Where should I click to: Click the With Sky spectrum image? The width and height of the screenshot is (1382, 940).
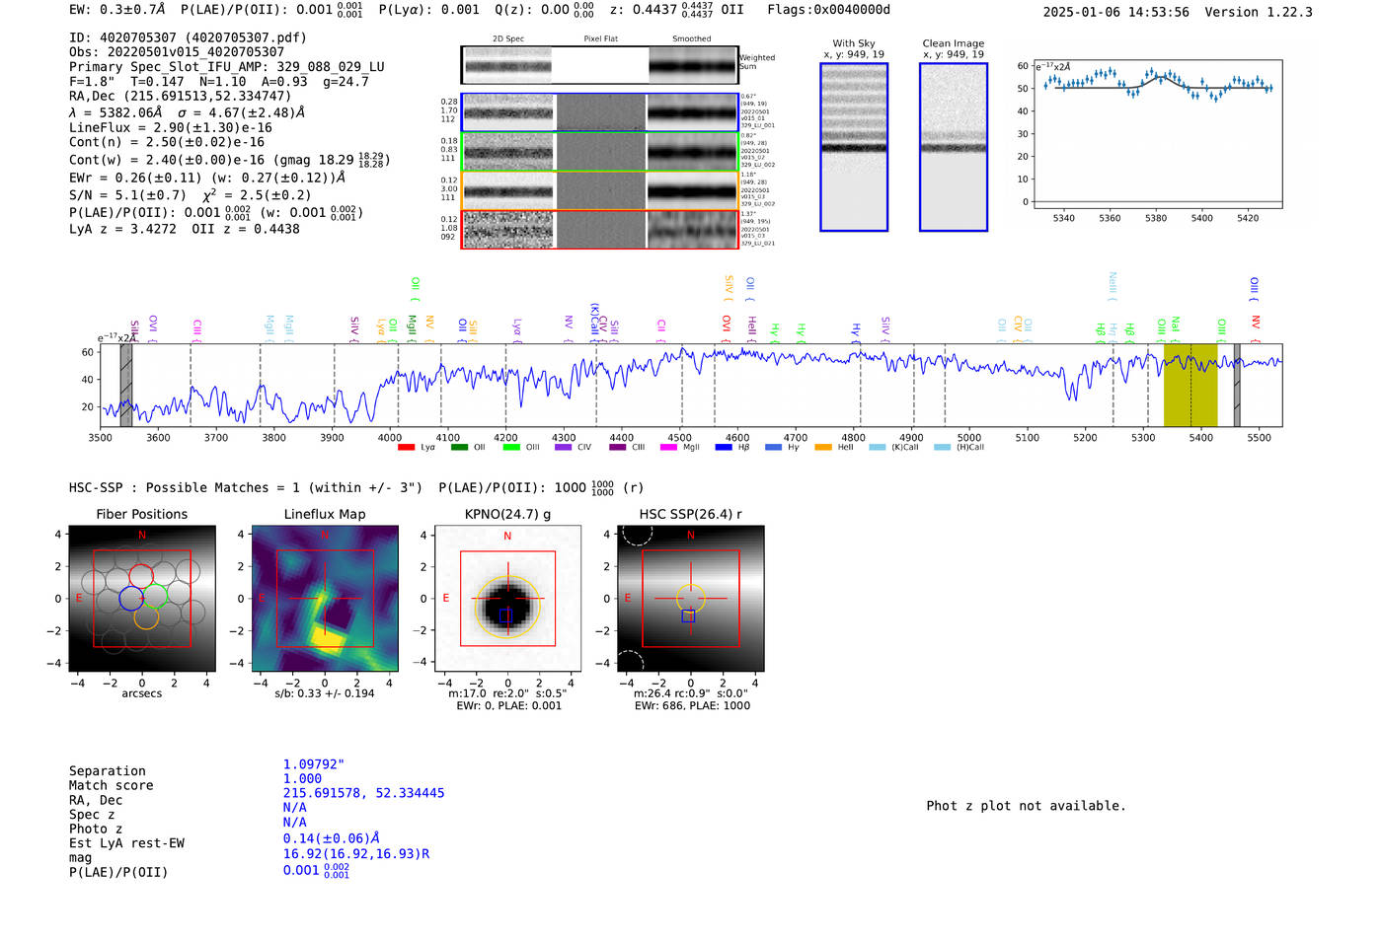click(854, 147)
